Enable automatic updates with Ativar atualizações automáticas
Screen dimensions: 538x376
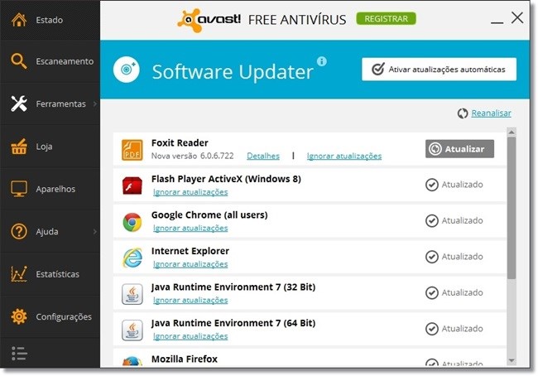coord(439,70)
